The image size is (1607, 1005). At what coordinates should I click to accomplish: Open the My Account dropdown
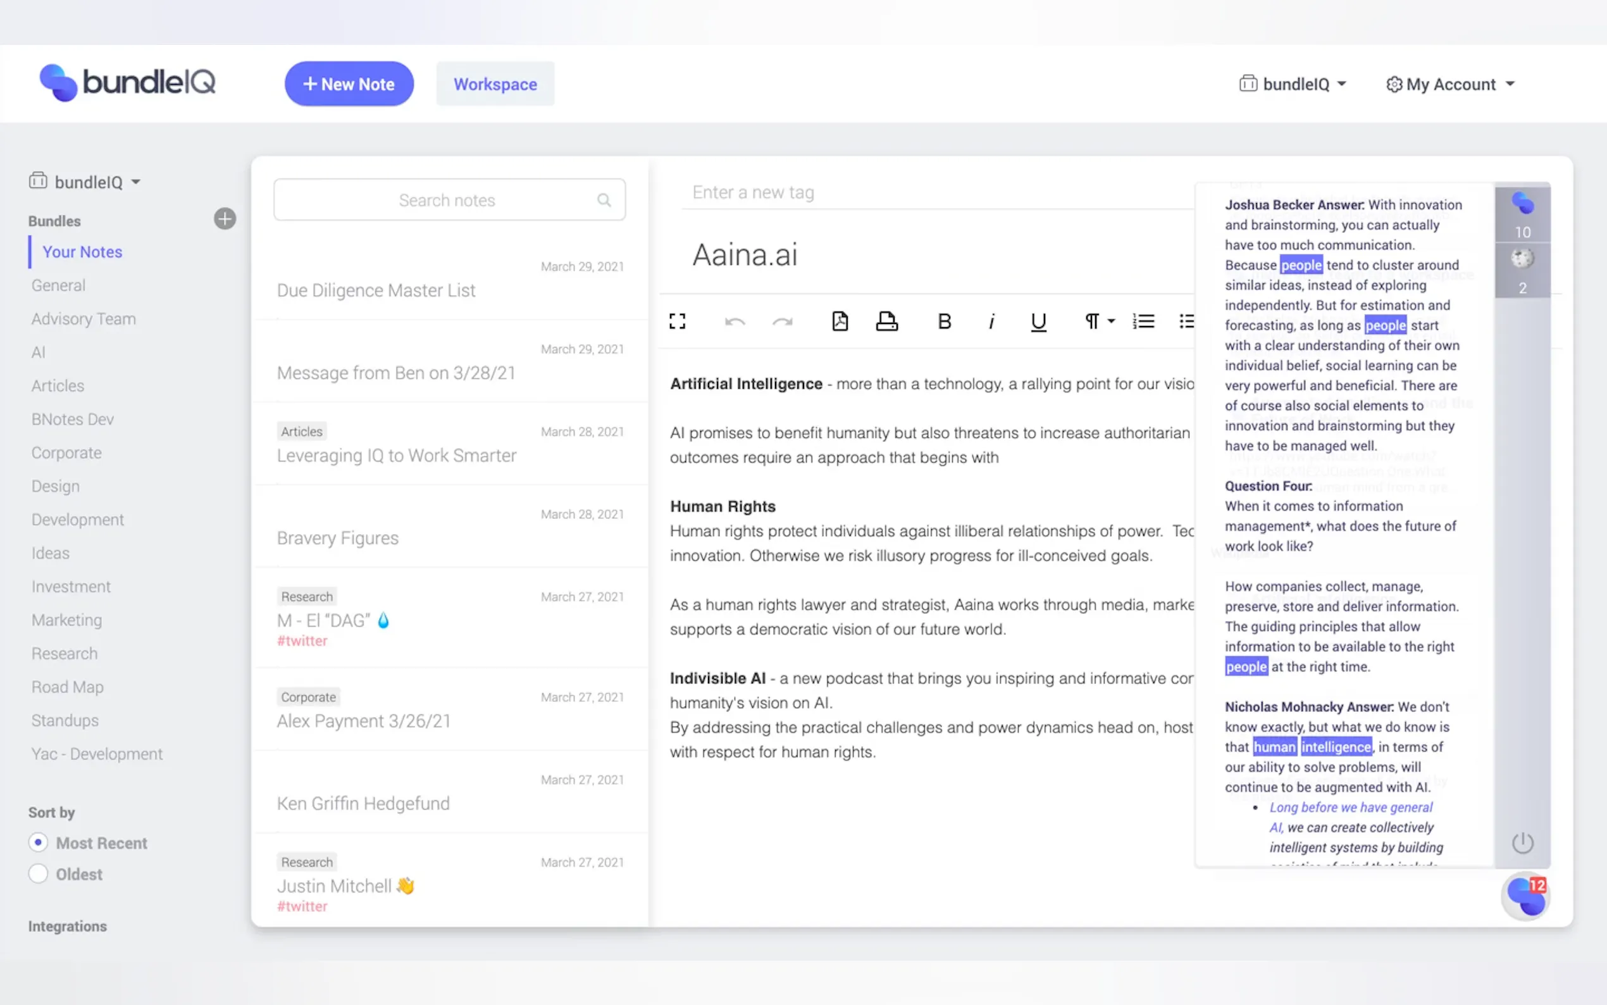(x=1450, y=84)
